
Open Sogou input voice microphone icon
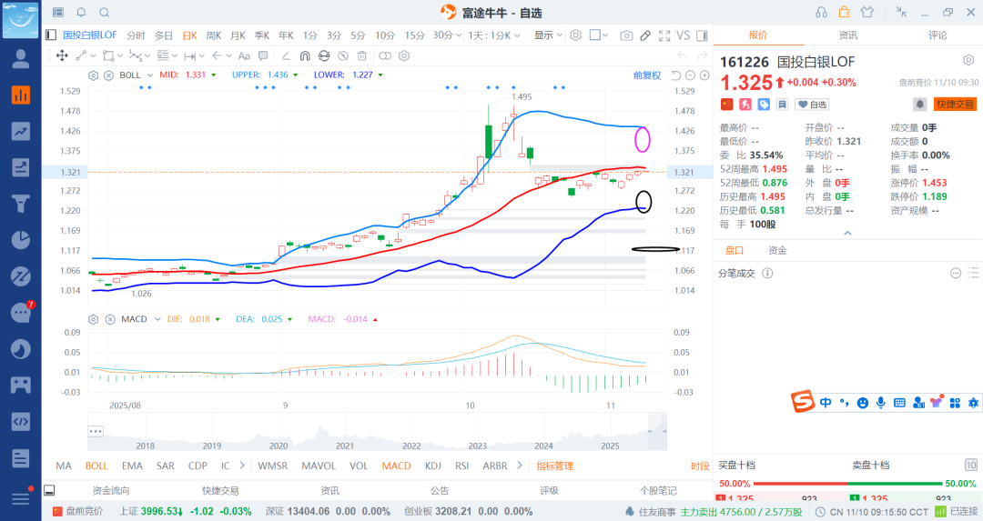click(x=881, y=403)
